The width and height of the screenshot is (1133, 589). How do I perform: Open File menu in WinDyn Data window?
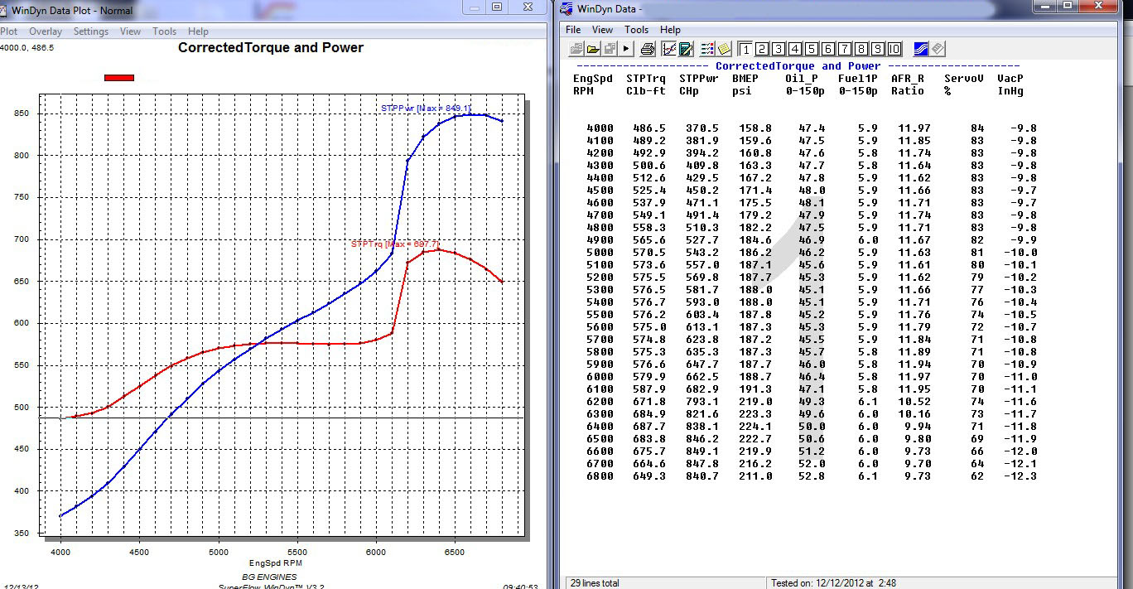pos(573,30)
